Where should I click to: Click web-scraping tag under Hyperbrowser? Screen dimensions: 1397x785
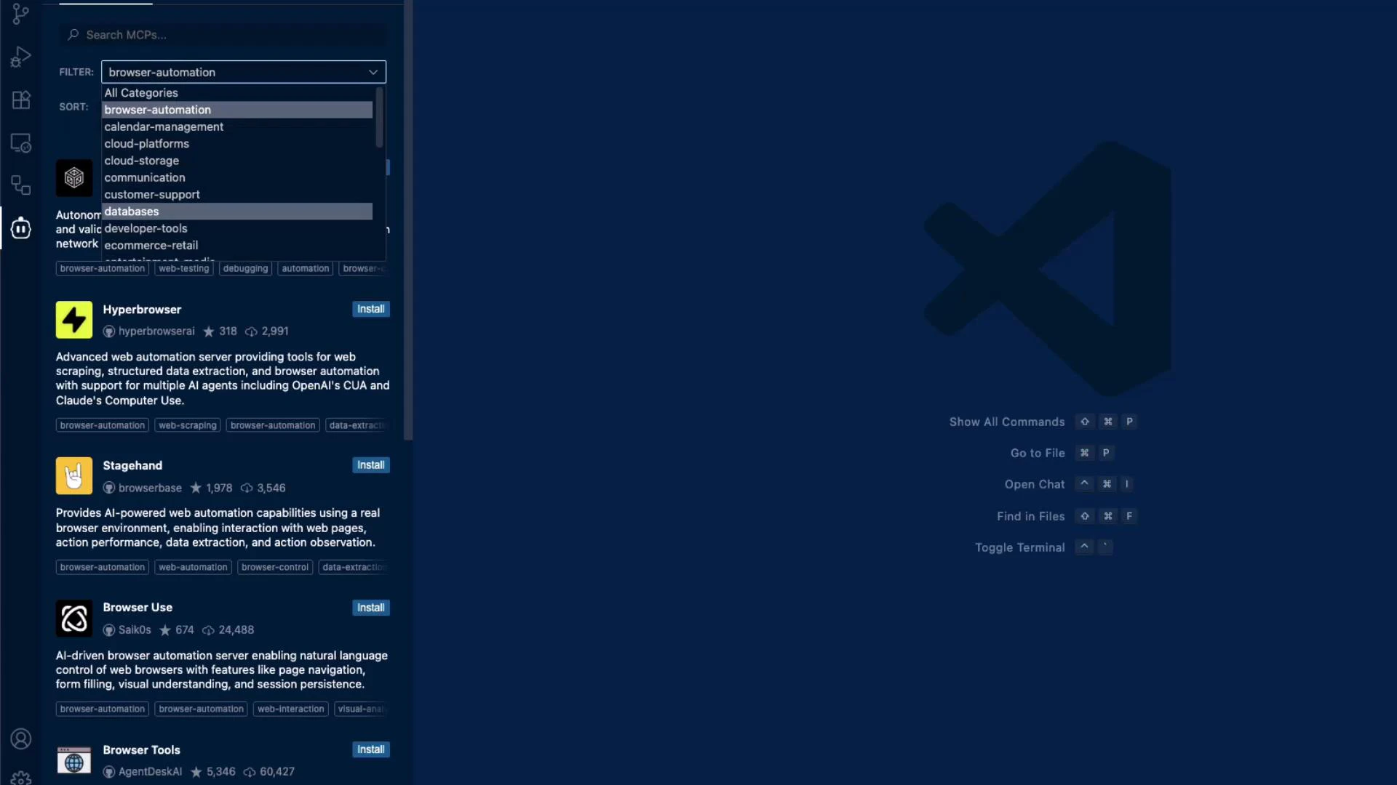pyautogui.click(x=188, y=426)
